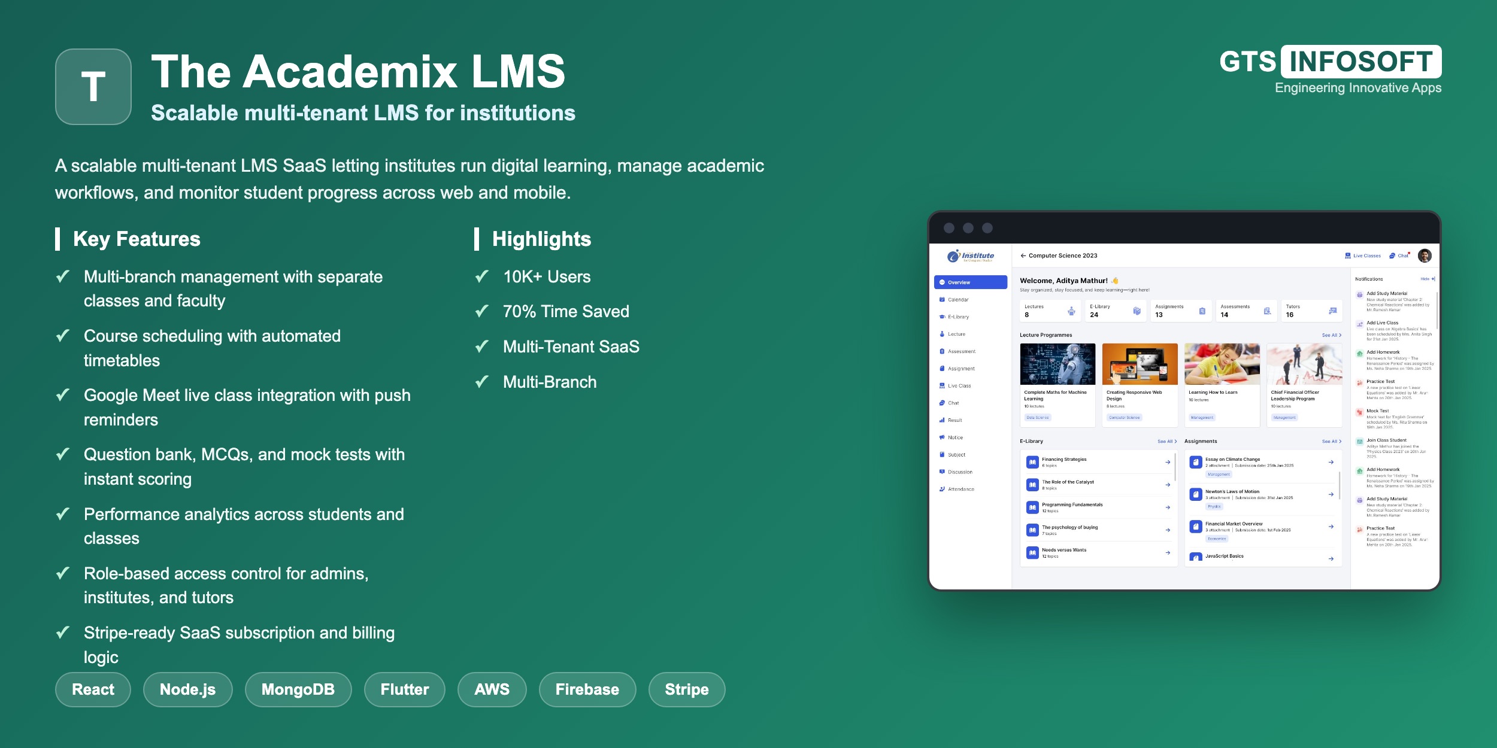Click the GTS INFOSOFT company logo
1497x748 pixels.
[1330, 69]
